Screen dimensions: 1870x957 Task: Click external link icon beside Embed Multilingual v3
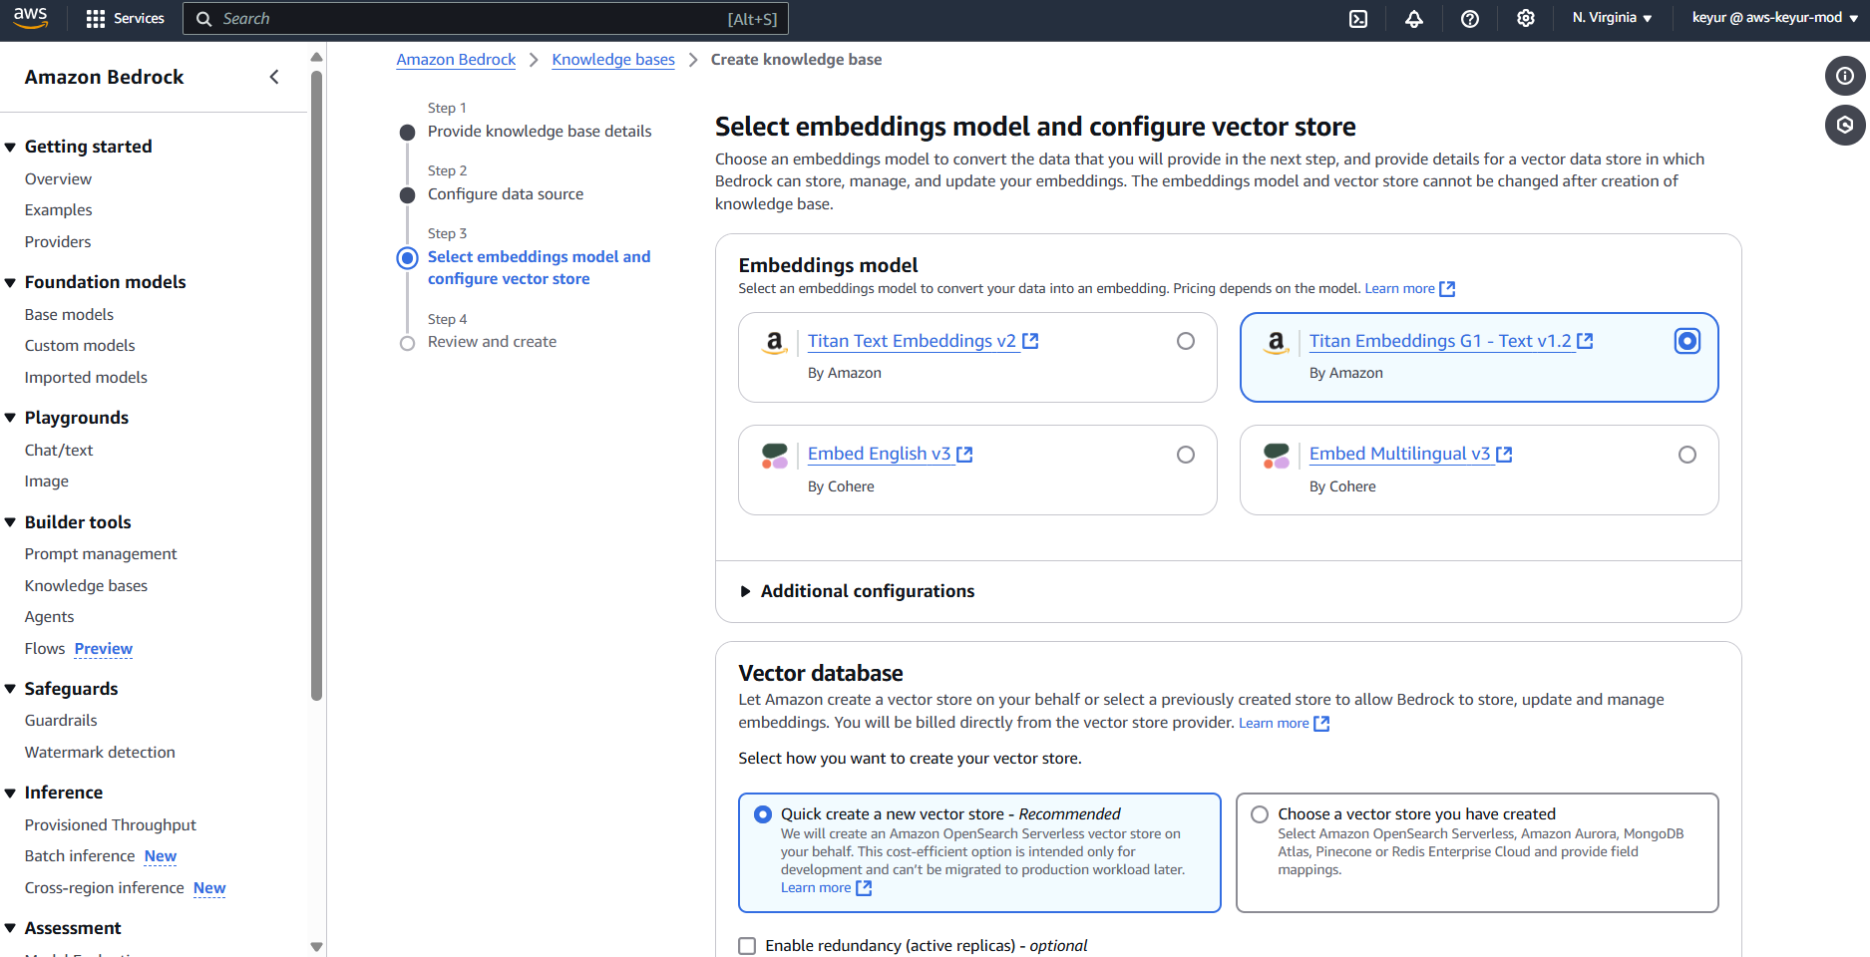(x=1504, y=455)
